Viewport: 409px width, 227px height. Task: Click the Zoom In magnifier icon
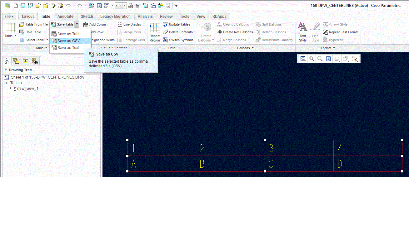(312, 59)
